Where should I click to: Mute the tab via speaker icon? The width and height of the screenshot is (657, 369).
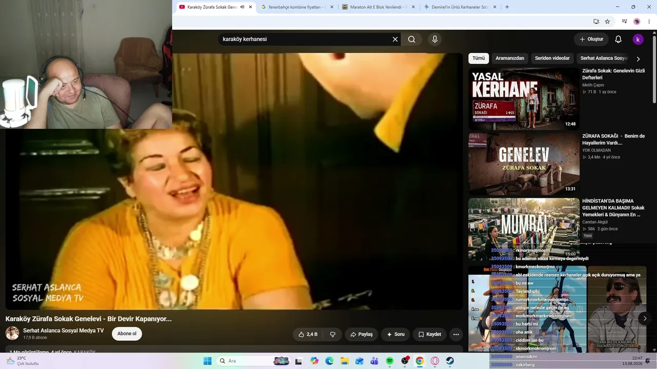pyautogui.click(x=242, y=7)
